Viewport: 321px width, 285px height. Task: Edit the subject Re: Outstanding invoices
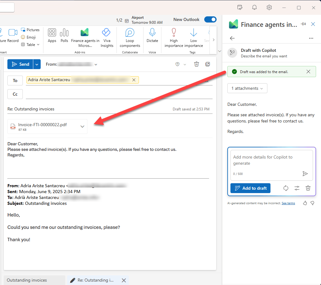pyautogui.click(x=31, y=109)
